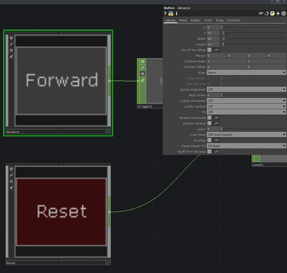Switch to the Color parameter tab

click(208, 20)
